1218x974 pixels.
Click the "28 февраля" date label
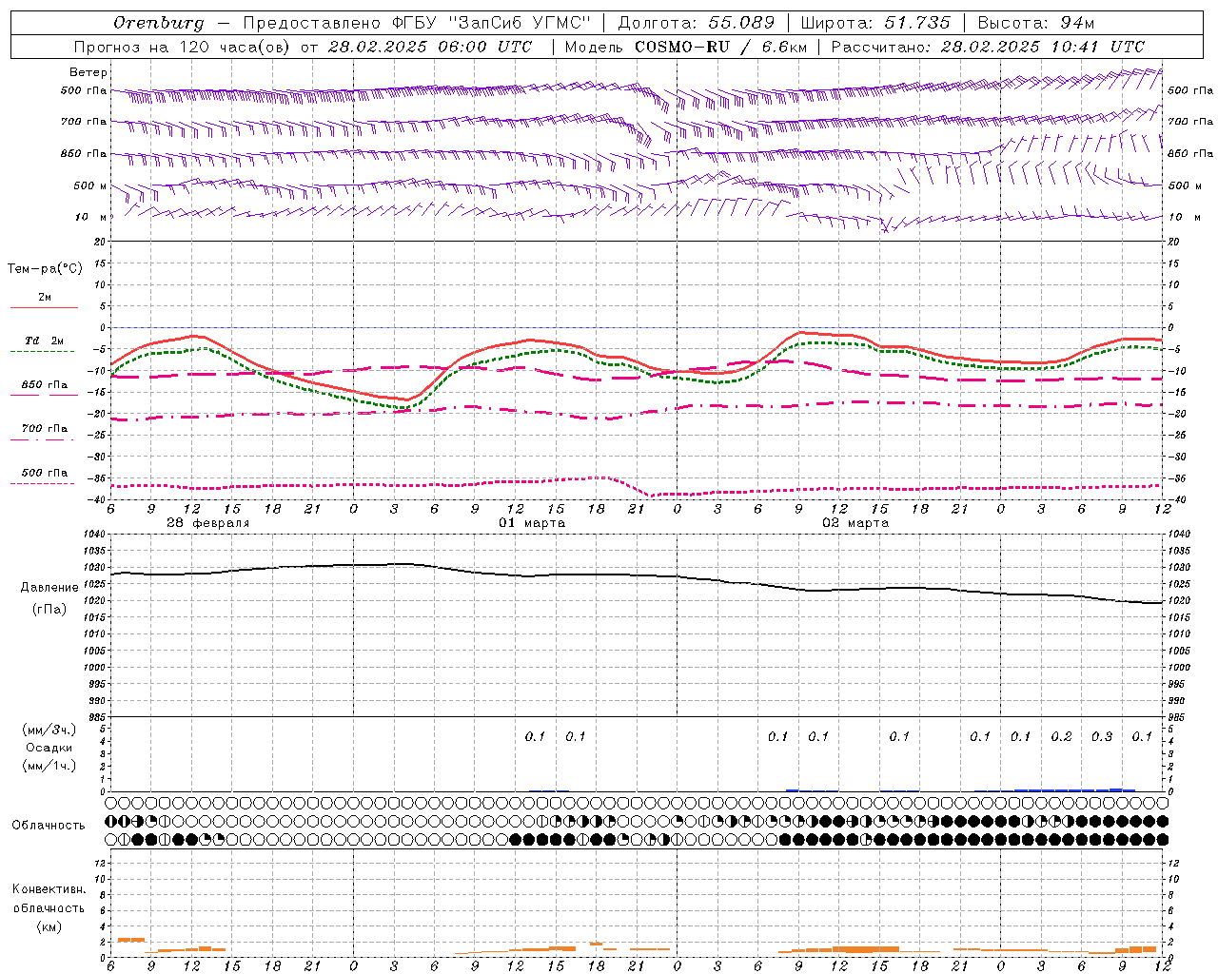click(207, 523)
